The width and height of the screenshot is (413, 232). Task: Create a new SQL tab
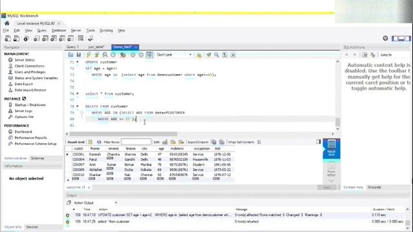click(8, 39)
